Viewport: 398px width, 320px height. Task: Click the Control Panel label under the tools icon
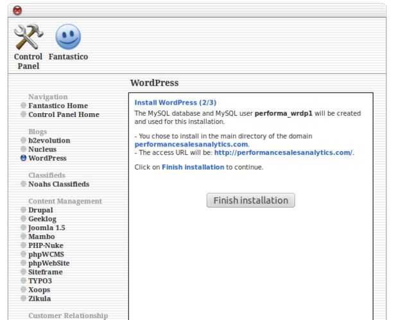(x=28, y=61)
